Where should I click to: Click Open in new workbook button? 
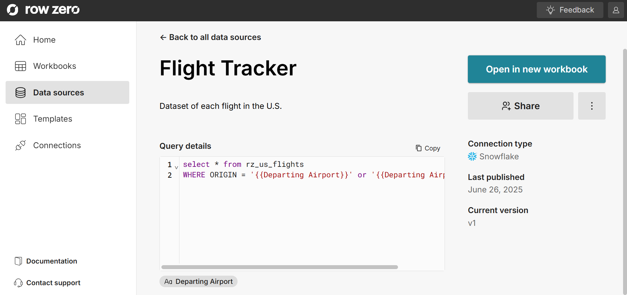[536, 69]
